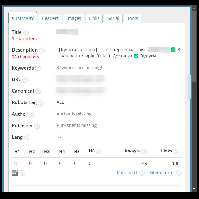This screenshot has height=199, width=199.
Task: Click the help icon after Robots.txt
Action: click(x=142, y=173)
